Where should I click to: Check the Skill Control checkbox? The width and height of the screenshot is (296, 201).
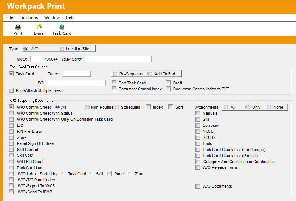coord(11,150)
